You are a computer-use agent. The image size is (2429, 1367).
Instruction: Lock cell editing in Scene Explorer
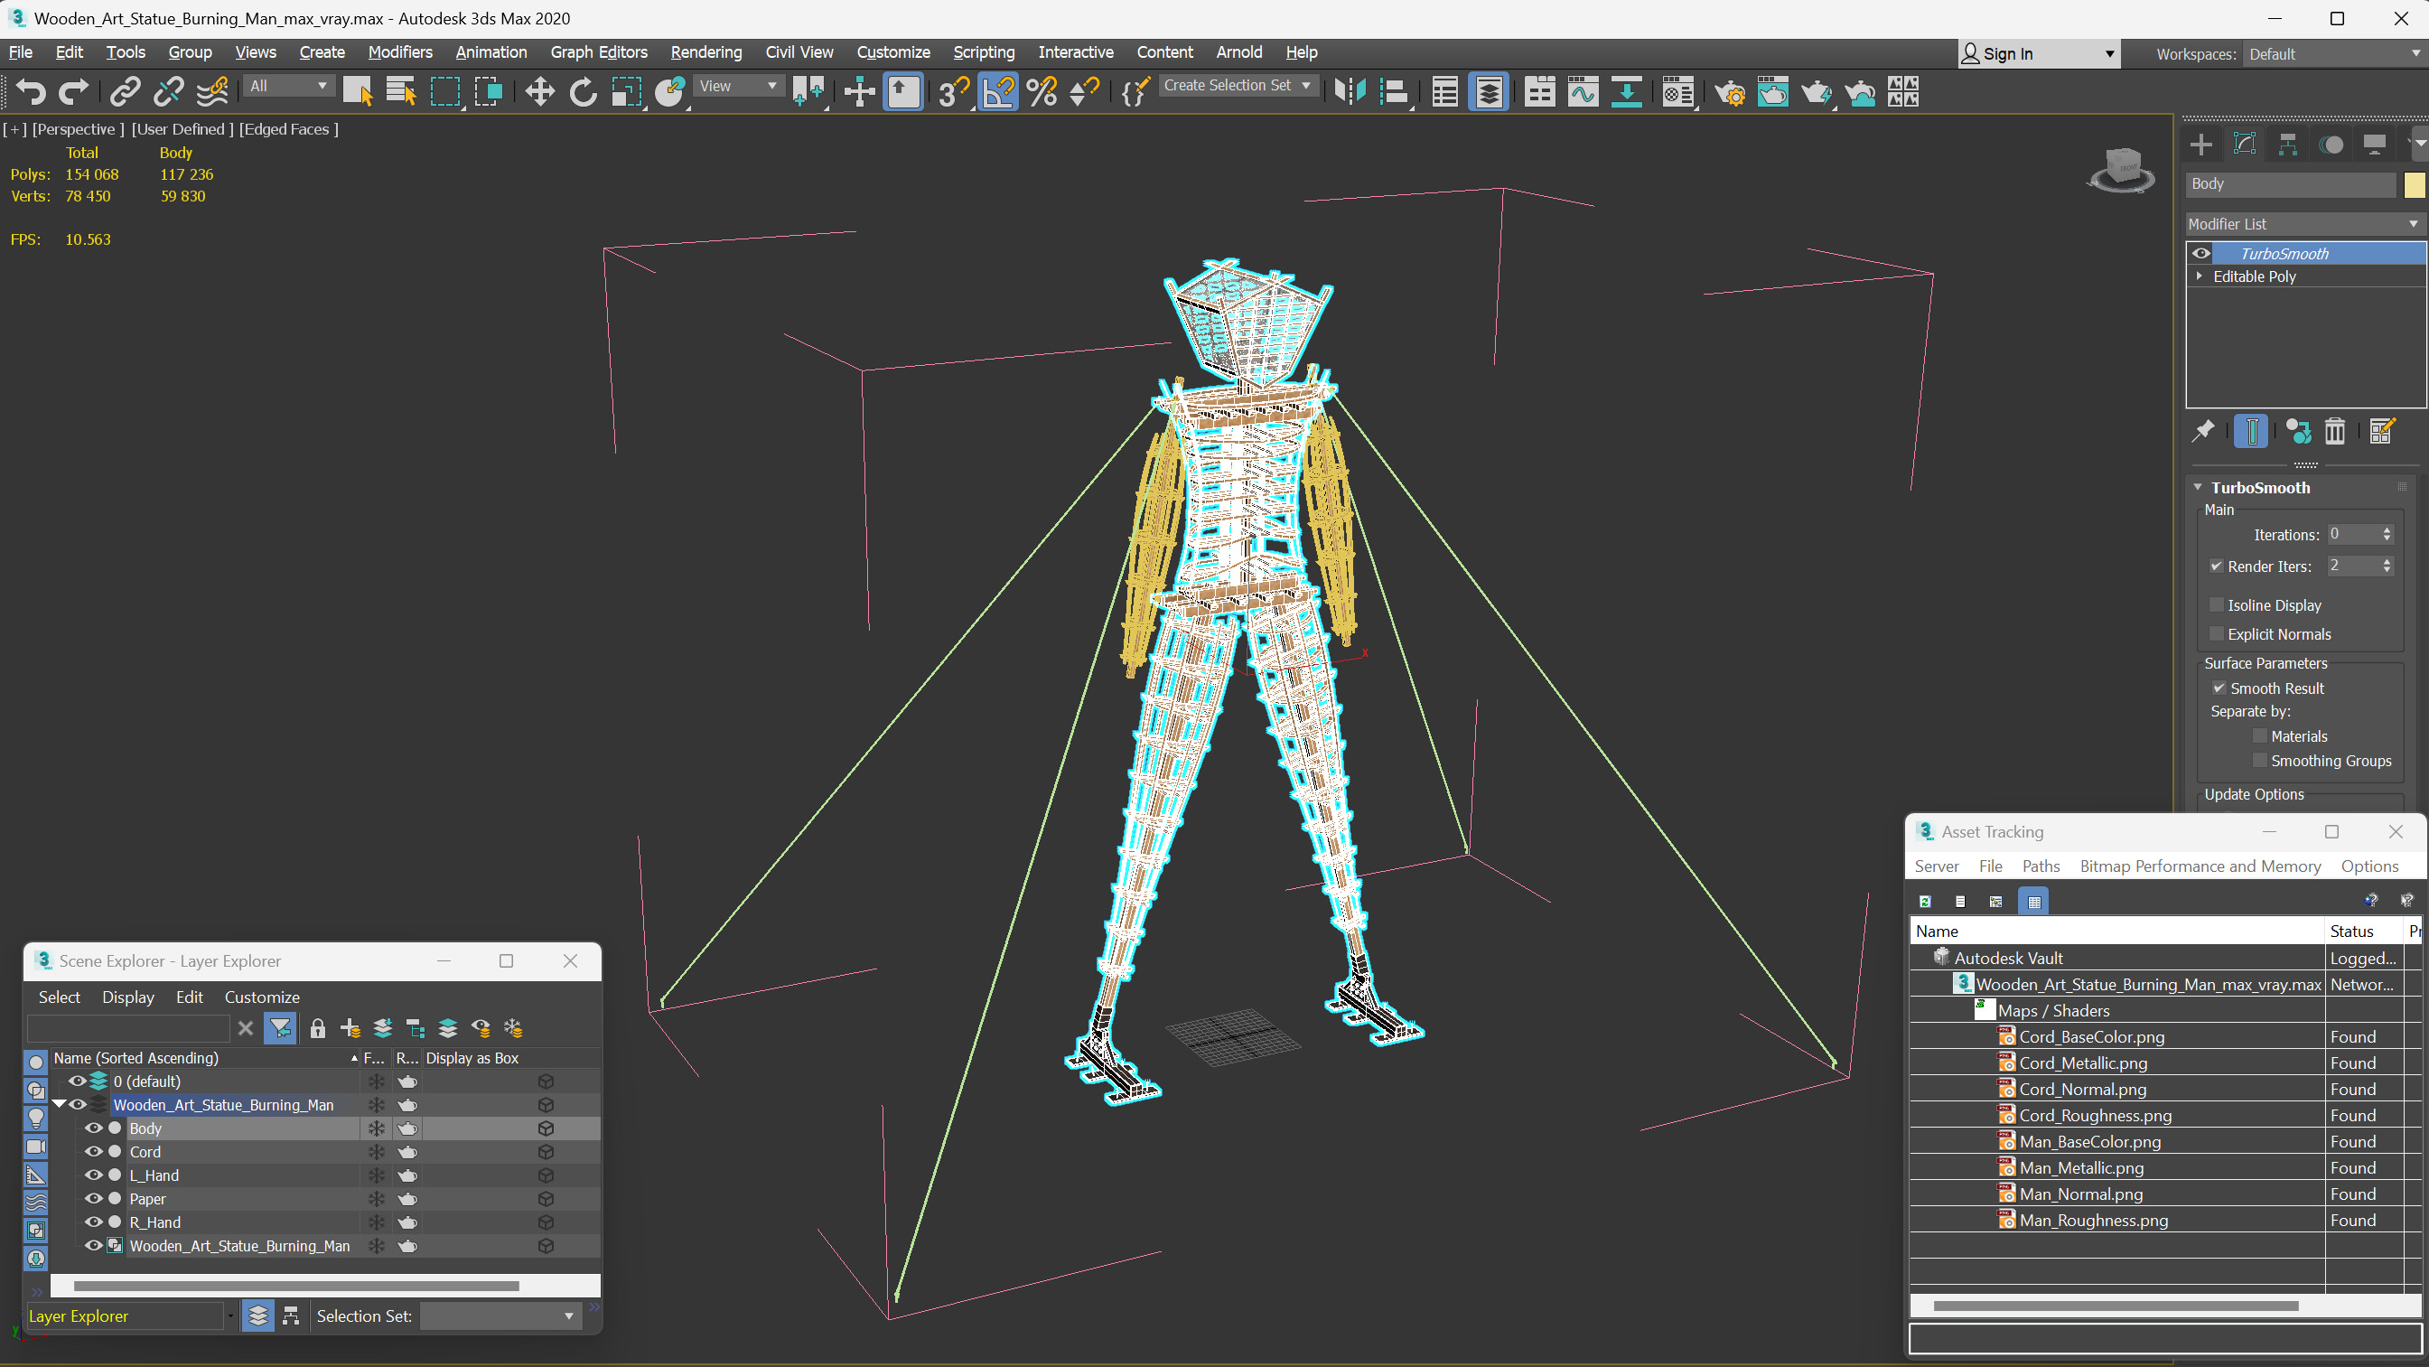pyautogui.click(x=318, y=1027)
